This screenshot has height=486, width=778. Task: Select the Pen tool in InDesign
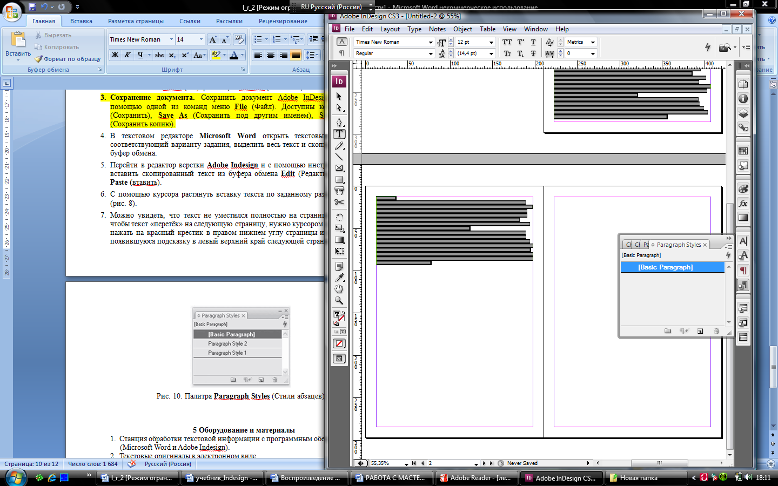tap(339, 122)
